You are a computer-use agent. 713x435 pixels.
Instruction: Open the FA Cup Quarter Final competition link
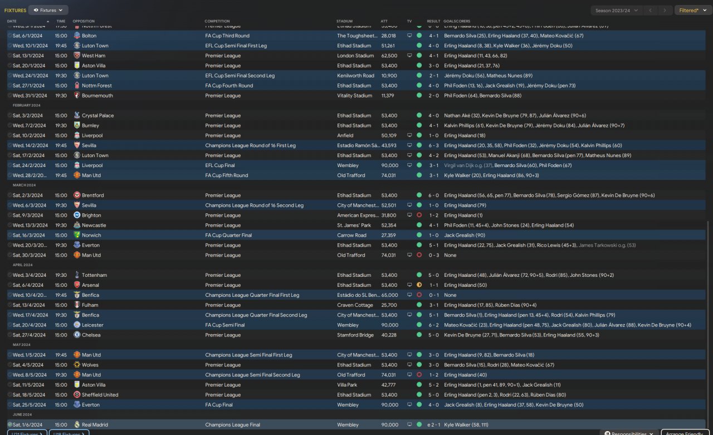(x=228, y=236)
